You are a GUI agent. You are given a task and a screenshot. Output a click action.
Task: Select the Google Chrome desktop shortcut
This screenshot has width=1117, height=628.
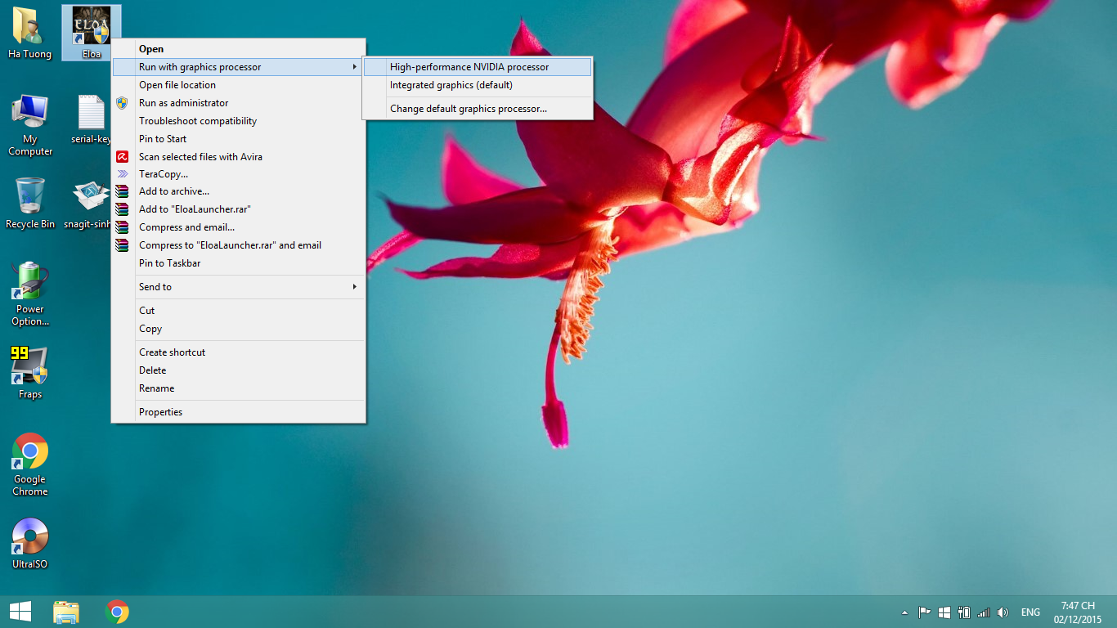coord(30,464)
